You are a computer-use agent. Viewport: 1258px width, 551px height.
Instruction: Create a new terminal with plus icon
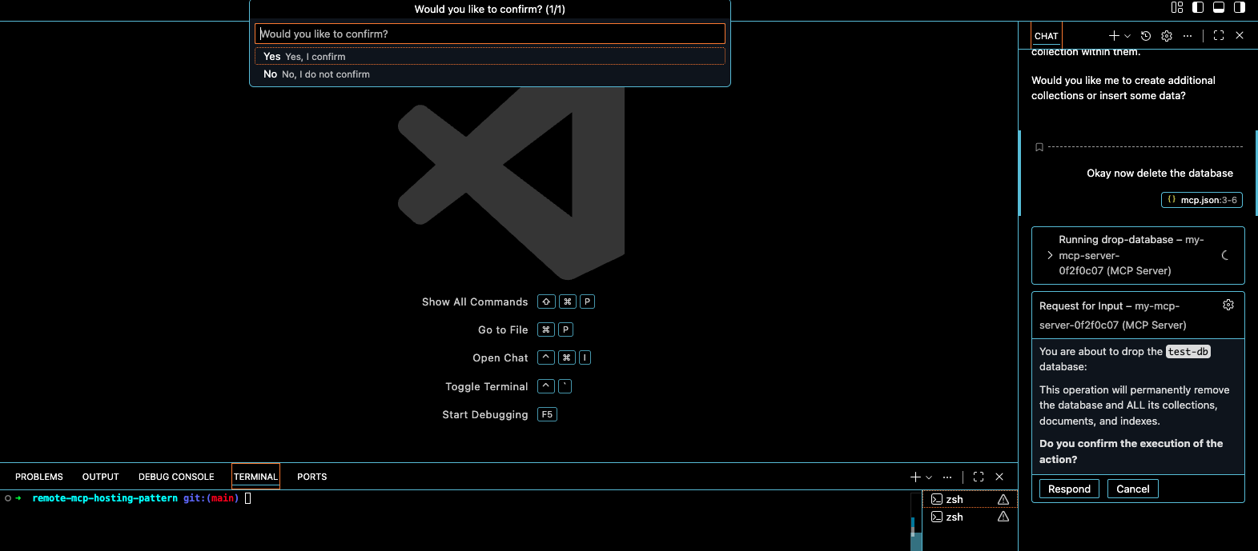click(x=915, y=477)
